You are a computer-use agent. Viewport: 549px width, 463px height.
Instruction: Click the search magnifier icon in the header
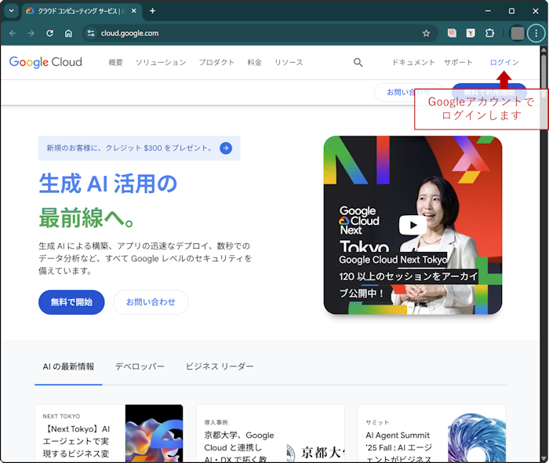point(358,63)
